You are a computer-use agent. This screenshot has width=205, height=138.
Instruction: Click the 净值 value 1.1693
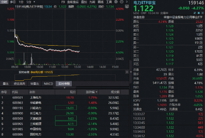coord(162,105)
